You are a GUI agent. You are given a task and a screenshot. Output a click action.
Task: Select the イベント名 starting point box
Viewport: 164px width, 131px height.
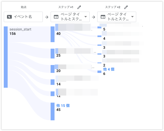pyautogui.click(x=23, y=17)
